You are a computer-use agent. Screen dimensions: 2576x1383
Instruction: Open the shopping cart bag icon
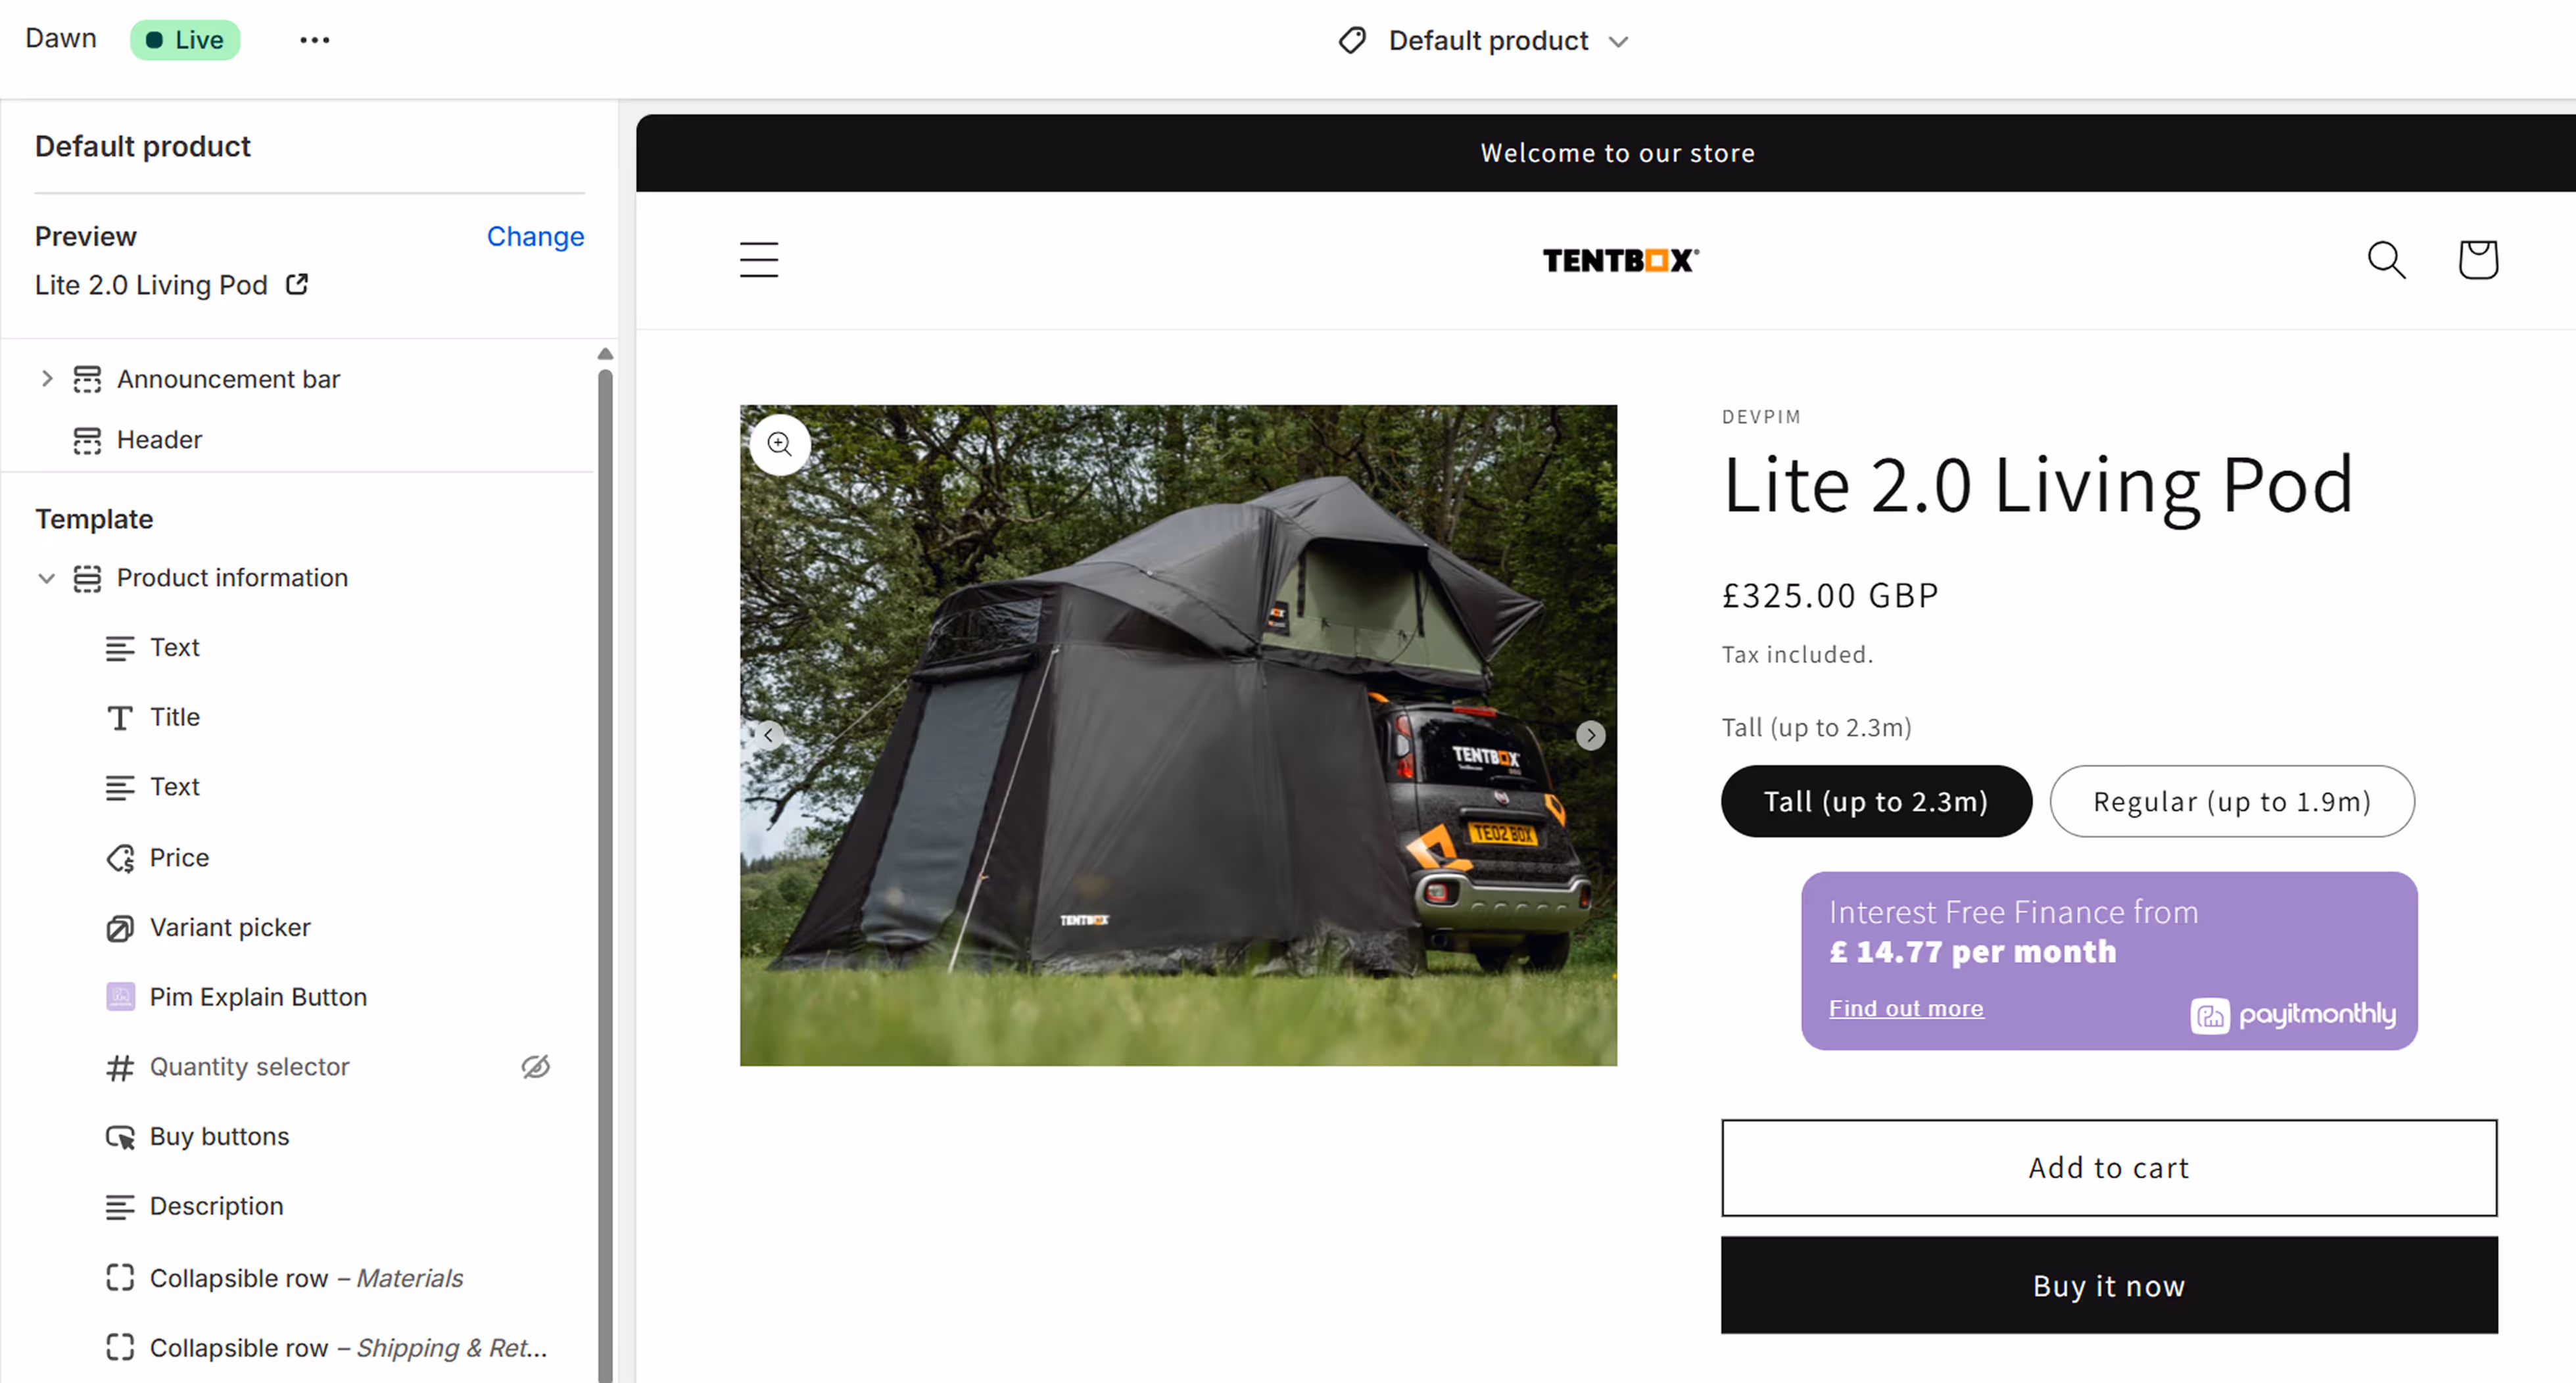2478,260
